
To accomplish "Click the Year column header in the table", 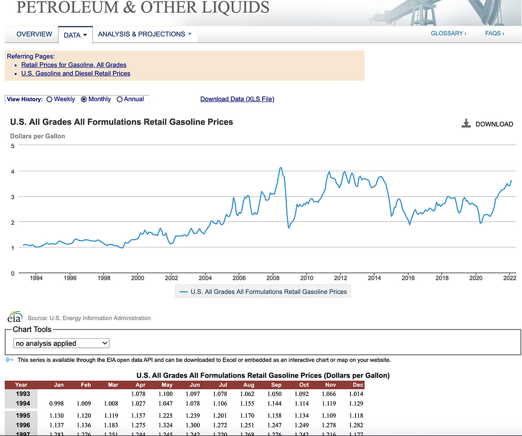I will coord(21,385).
